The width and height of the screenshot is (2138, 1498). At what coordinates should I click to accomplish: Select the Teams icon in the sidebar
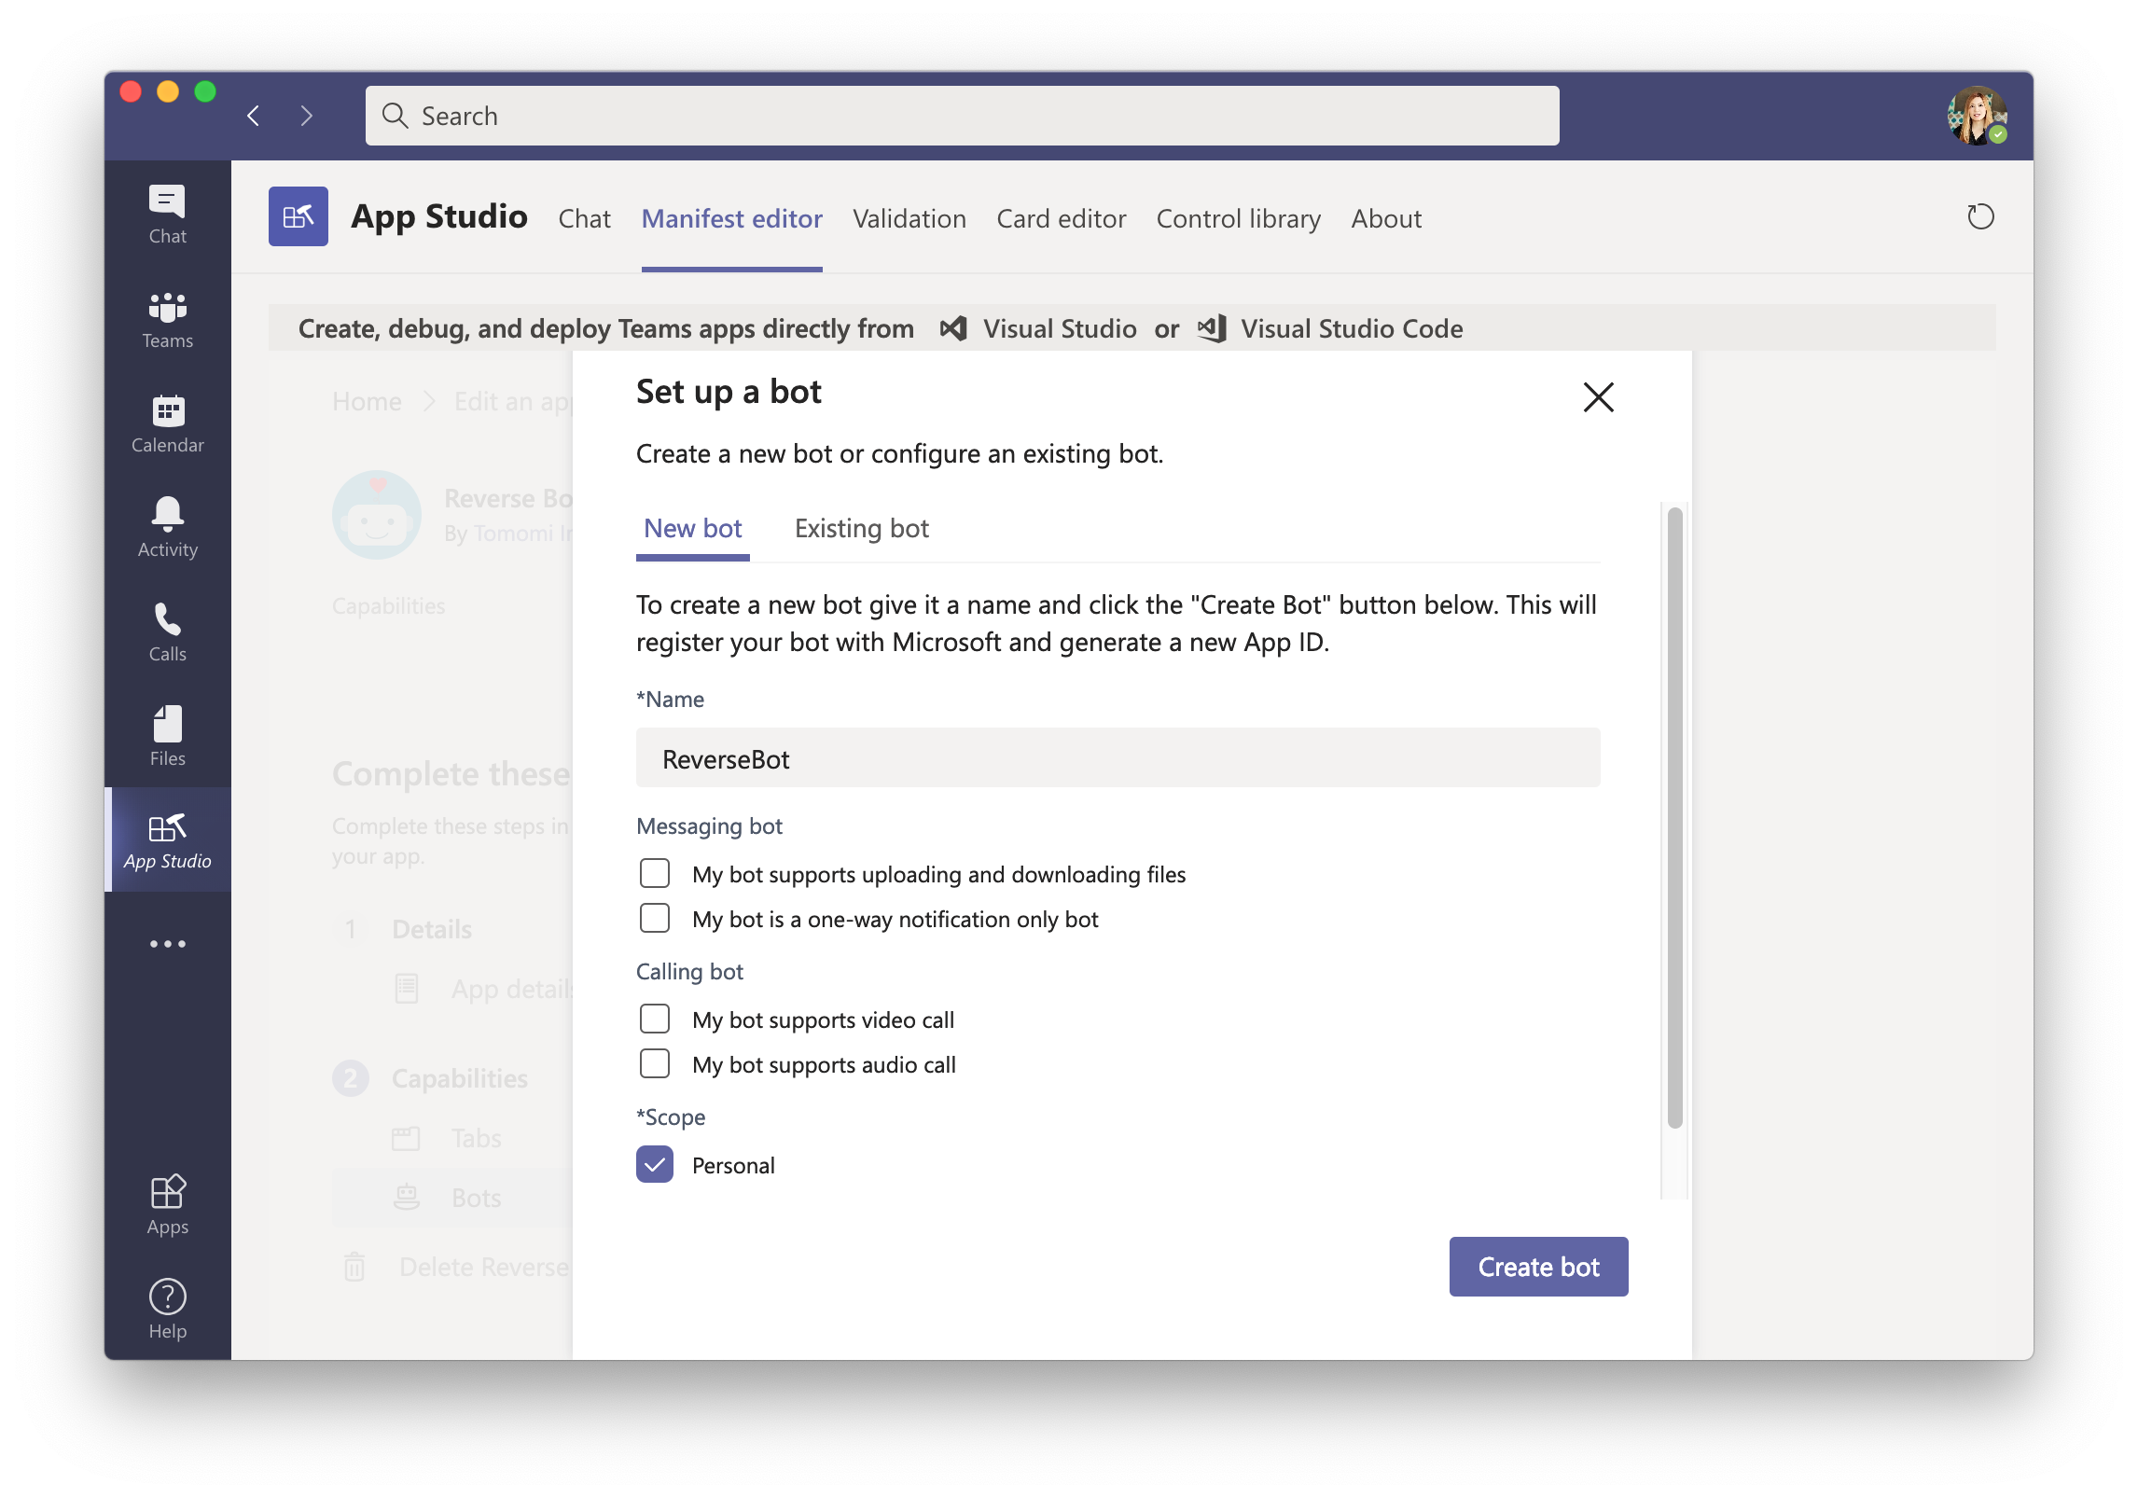click(x=167, y=319)
